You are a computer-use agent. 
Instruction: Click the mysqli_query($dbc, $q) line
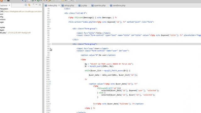[99, 66]
